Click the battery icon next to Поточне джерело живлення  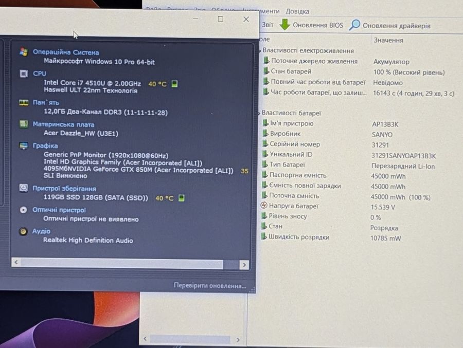point(266,61)
